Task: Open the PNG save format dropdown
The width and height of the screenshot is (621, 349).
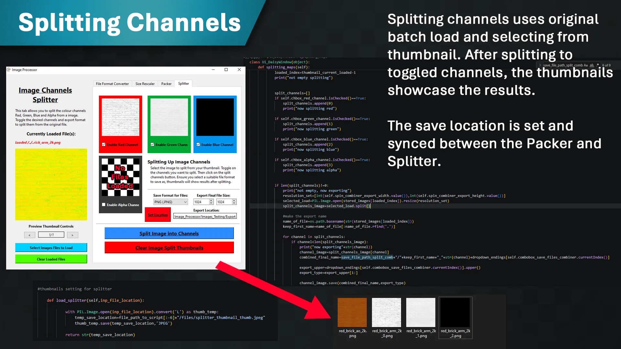Action: [170, 202]
